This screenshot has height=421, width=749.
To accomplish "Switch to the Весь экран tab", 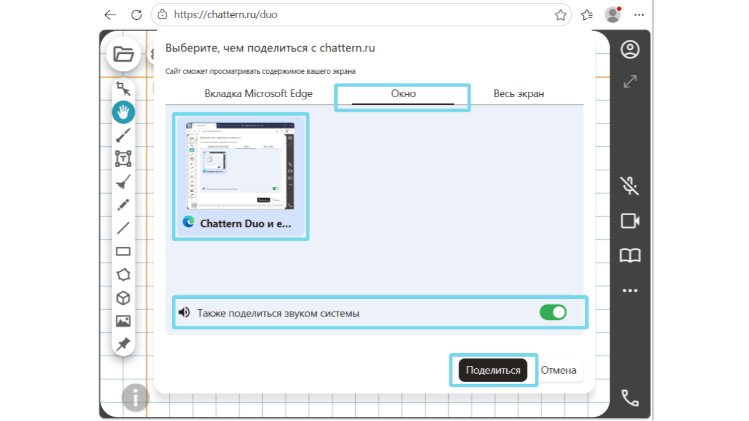I will (519, 94).
